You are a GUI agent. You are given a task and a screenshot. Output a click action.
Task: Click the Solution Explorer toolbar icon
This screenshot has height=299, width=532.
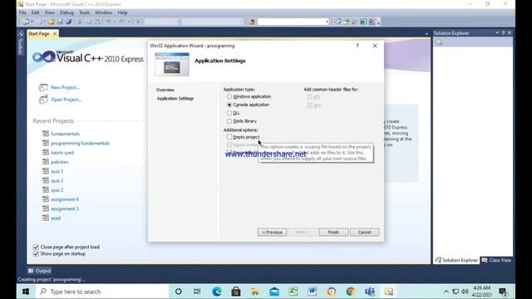[x=337, y=22]
